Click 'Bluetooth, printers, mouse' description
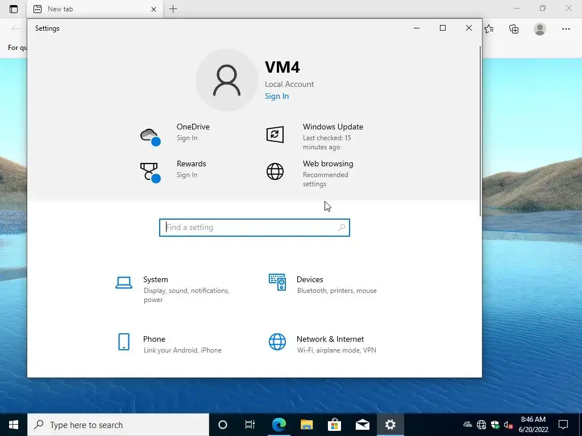 336,291
